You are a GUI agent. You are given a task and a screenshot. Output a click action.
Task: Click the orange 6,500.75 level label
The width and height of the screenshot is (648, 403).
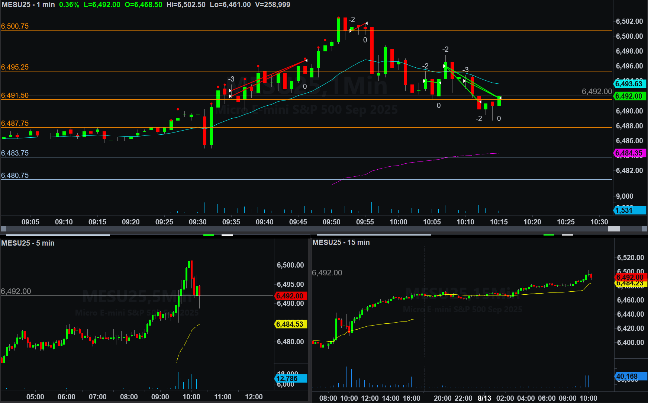pyautogui.click(x=15, y=26)
